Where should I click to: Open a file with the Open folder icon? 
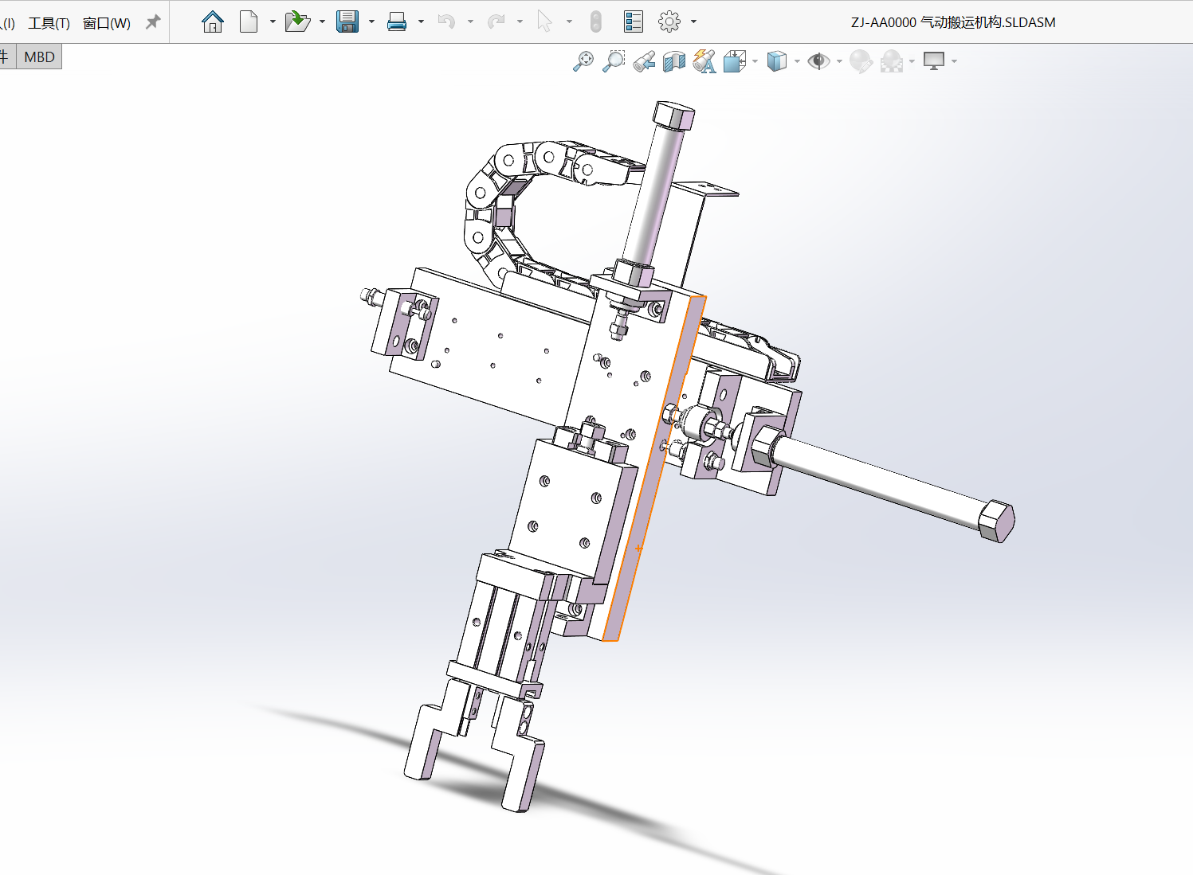click(x=297, y=21)
